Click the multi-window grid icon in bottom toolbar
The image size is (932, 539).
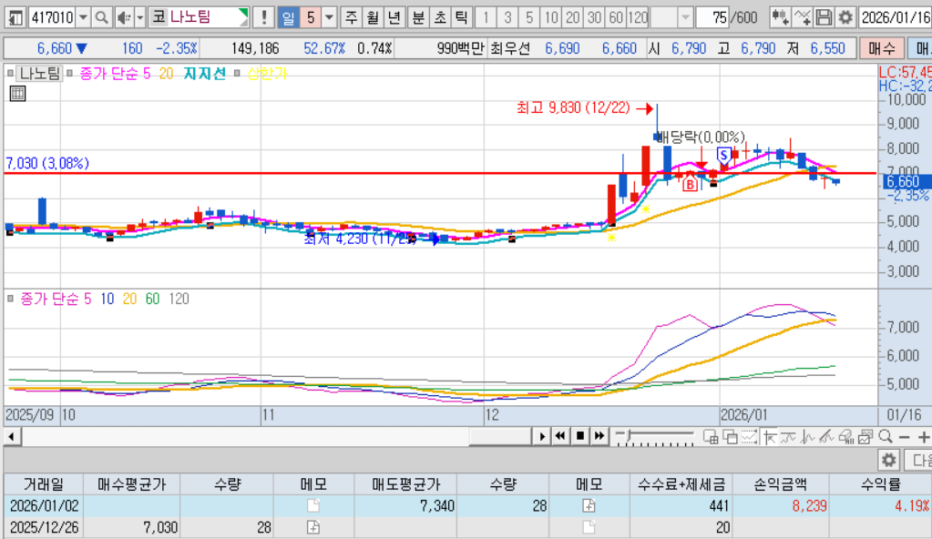click(711, 437)
